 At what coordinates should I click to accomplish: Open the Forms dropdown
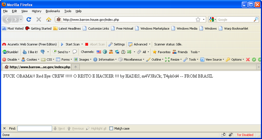point(64,59)
